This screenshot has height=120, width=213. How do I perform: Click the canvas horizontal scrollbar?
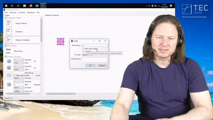61,94
